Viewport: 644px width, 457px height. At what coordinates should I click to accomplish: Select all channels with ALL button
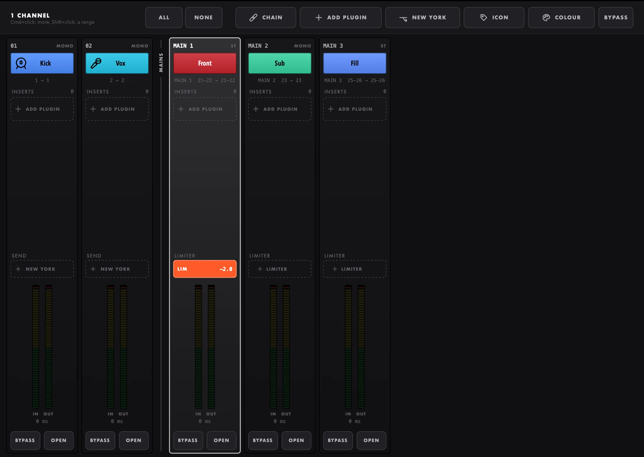pos(164,18)
